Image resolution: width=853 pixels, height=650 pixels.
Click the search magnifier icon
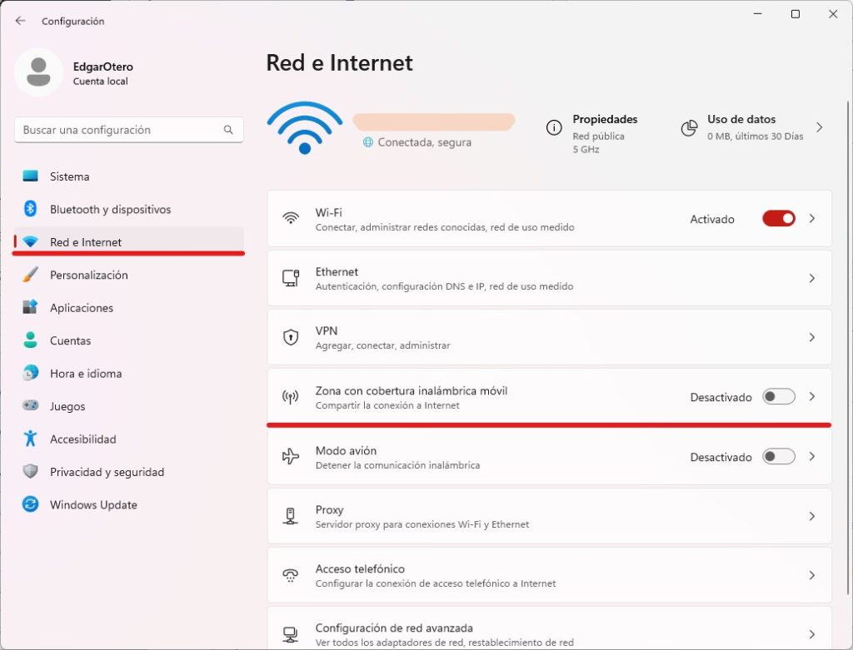point(228,130)
